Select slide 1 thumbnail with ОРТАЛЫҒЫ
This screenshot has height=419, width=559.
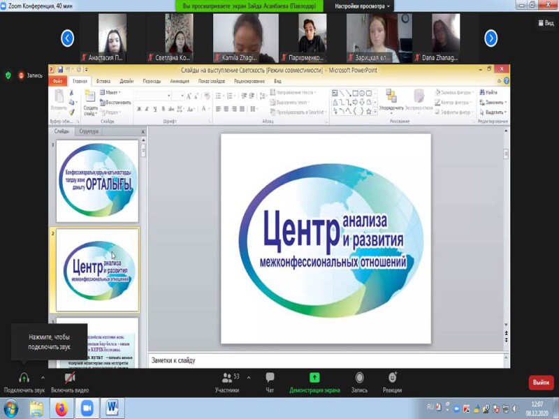click(97, 181)
